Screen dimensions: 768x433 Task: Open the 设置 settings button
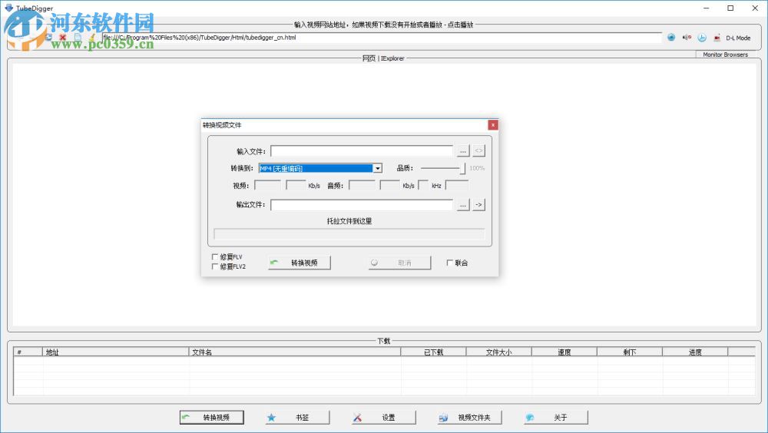tap(384, 418)
